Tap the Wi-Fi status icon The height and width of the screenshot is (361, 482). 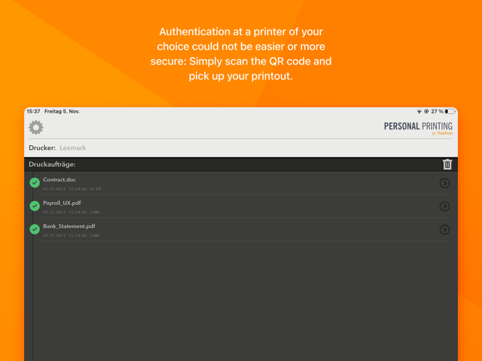pyautogui.click(x=419, y=111)
